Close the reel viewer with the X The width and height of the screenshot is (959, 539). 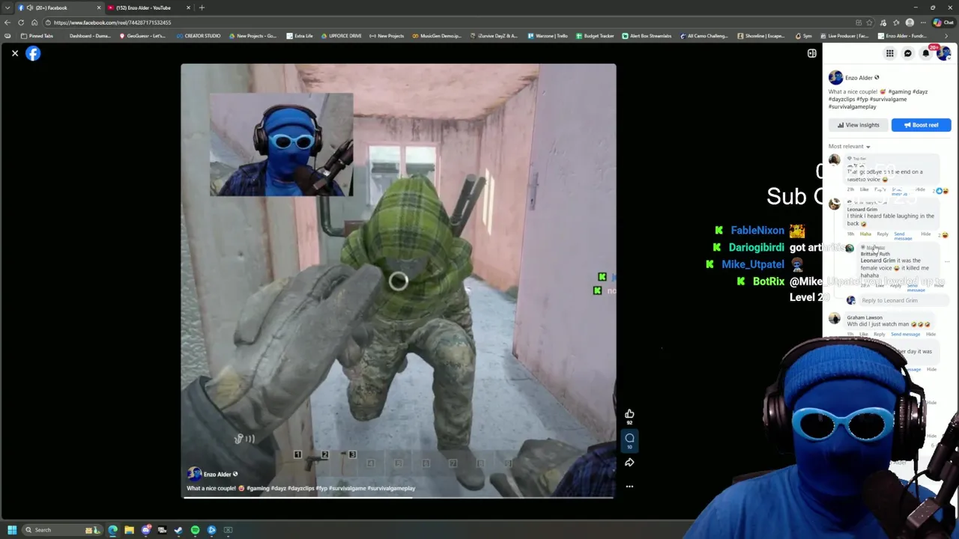click(x=14, y=53)
